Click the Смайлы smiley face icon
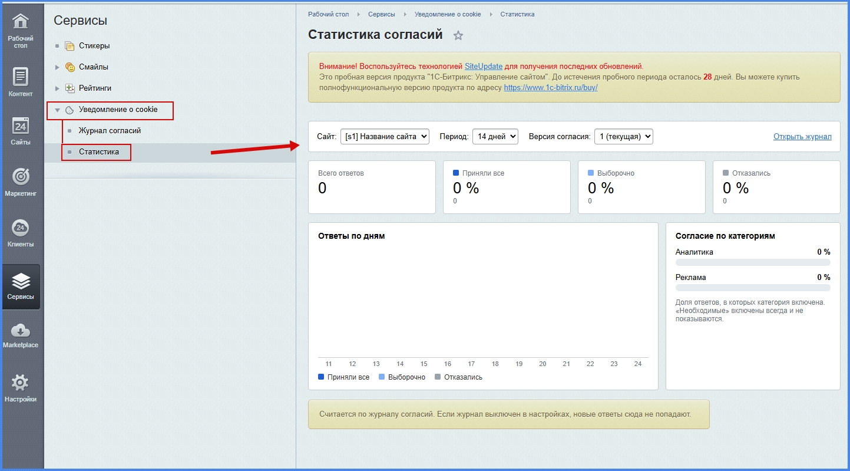This screenshot has width=850, height=471. click(x=70, y=67)
